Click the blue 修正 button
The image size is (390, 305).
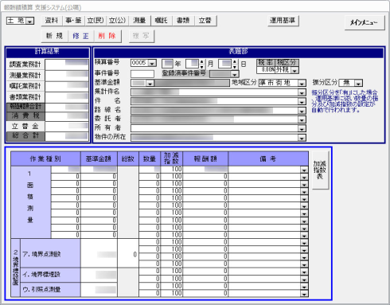pos(80,36)
